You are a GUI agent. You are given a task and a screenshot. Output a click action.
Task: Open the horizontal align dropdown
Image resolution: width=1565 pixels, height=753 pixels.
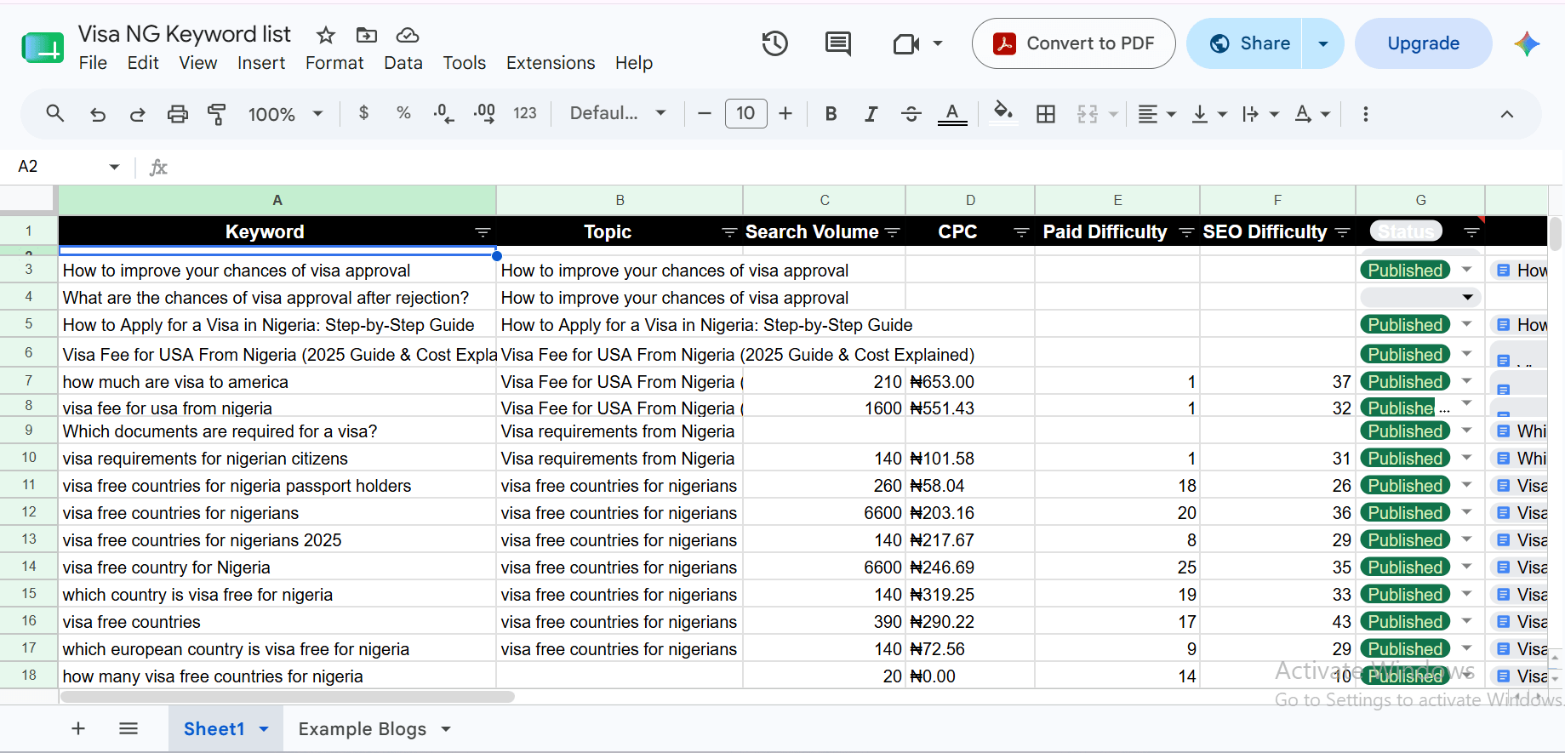[x=1157, y=113]
